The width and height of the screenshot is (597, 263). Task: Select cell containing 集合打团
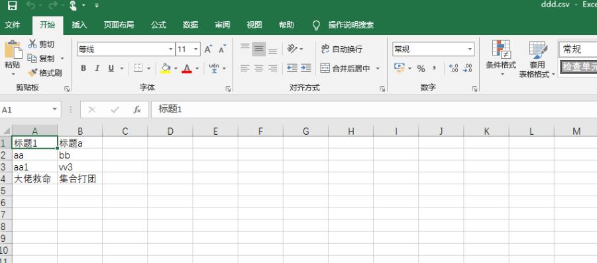pyautogui.click(x=80, y=179)
